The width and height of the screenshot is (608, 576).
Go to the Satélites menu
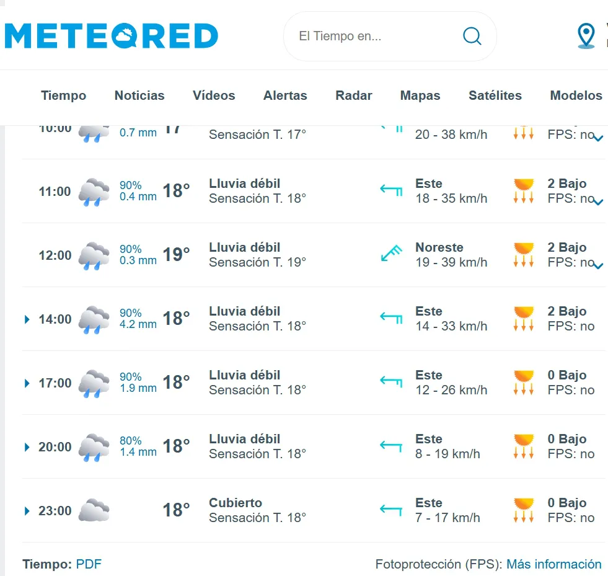[495, 95]
